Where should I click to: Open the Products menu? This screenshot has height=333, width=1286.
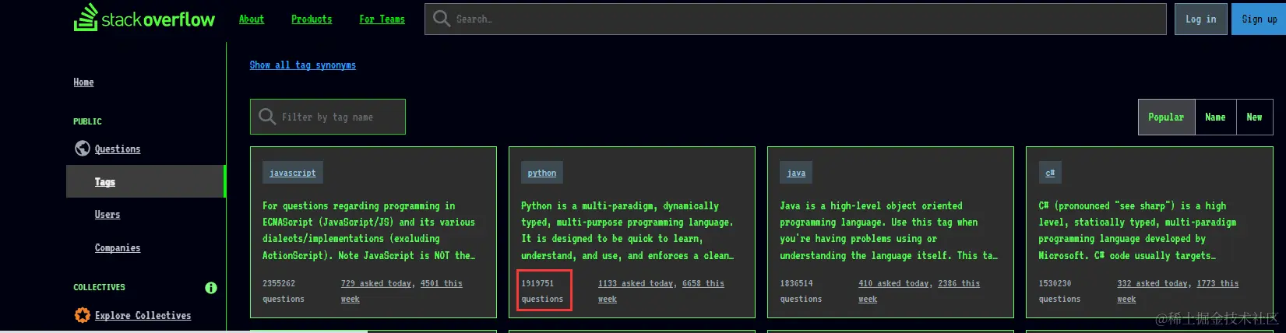[x=312, y=19]
